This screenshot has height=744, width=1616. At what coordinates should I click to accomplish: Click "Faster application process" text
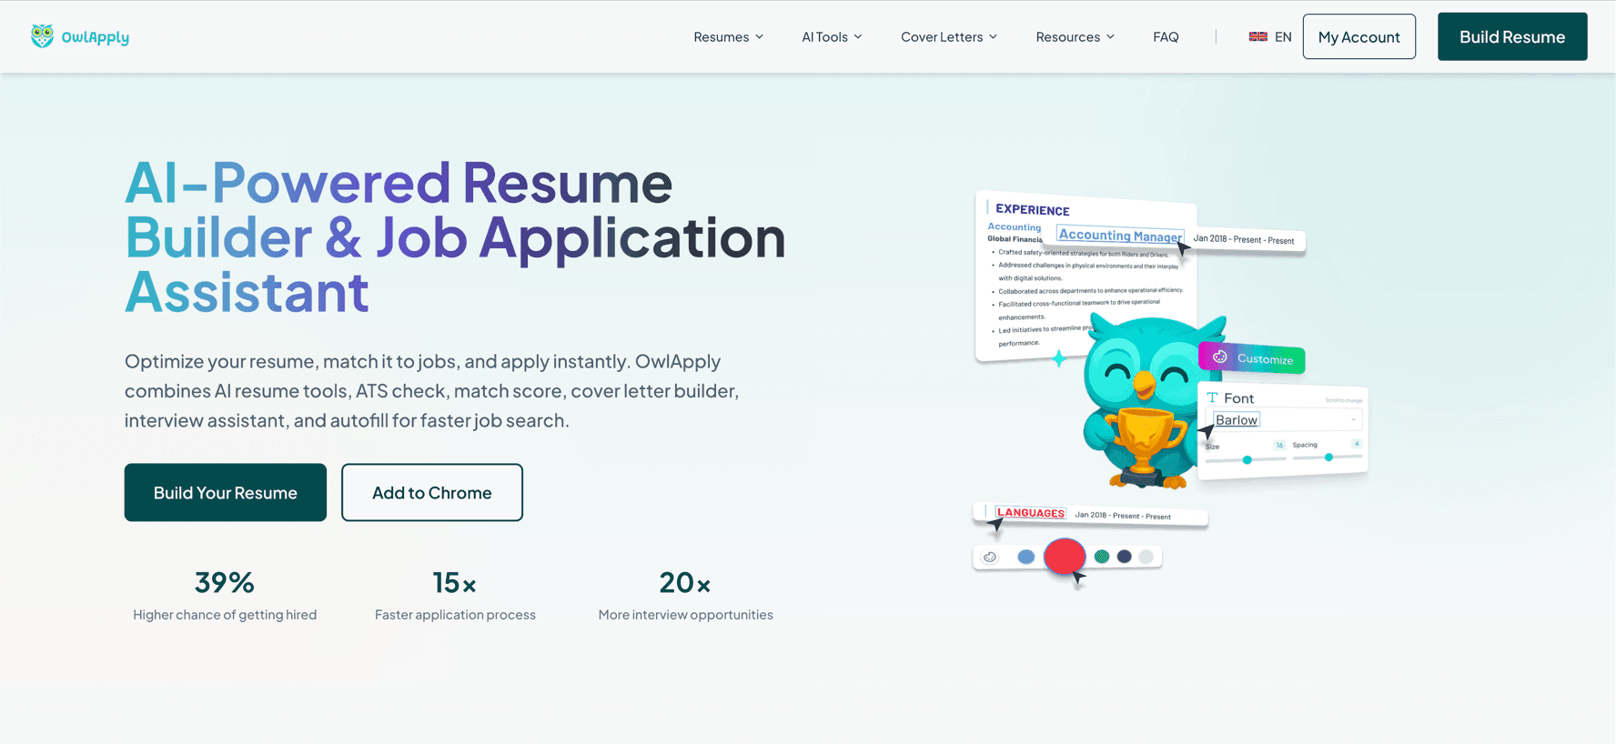[x=455, y=615]
